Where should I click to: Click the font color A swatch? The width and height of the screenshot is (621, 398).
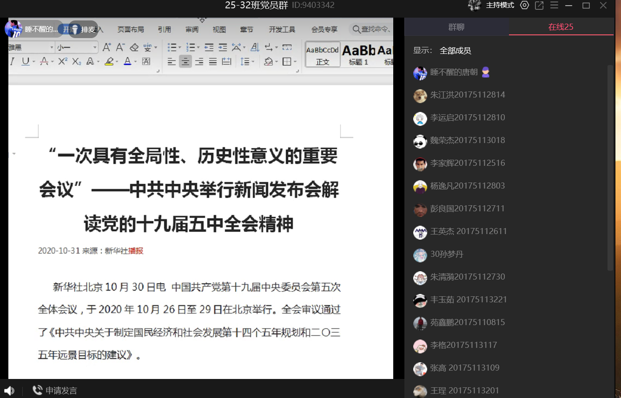[x=127, y=61]
